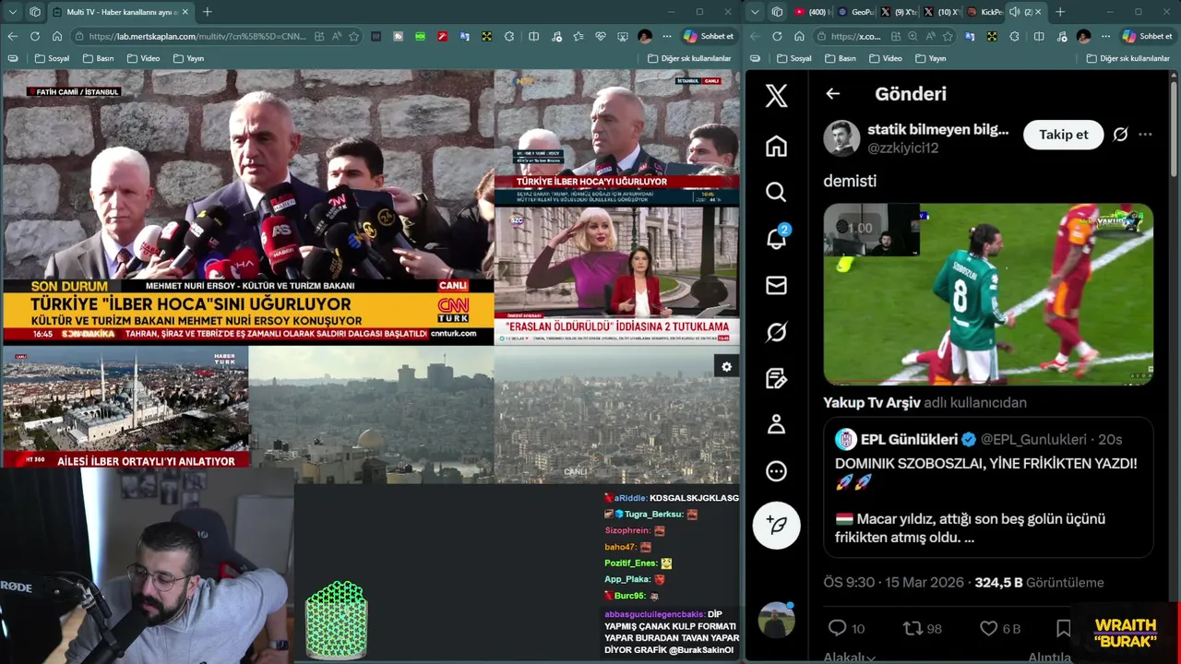1181x664 pixels.
Task: Open X home from the sidebar
Action: 776,146
